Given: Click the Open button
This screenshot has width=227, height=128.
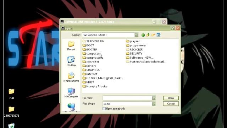Looking at the screenshot, I should tap(171, 98).
